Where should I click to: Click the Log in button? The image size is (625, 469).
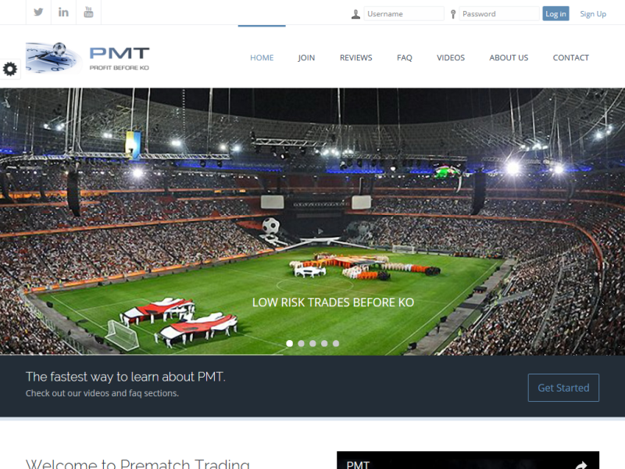click(555, 13)
